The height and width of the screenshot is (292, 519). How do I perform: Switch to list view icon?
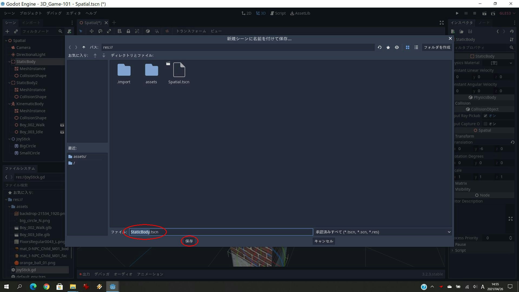pos(416,47)
